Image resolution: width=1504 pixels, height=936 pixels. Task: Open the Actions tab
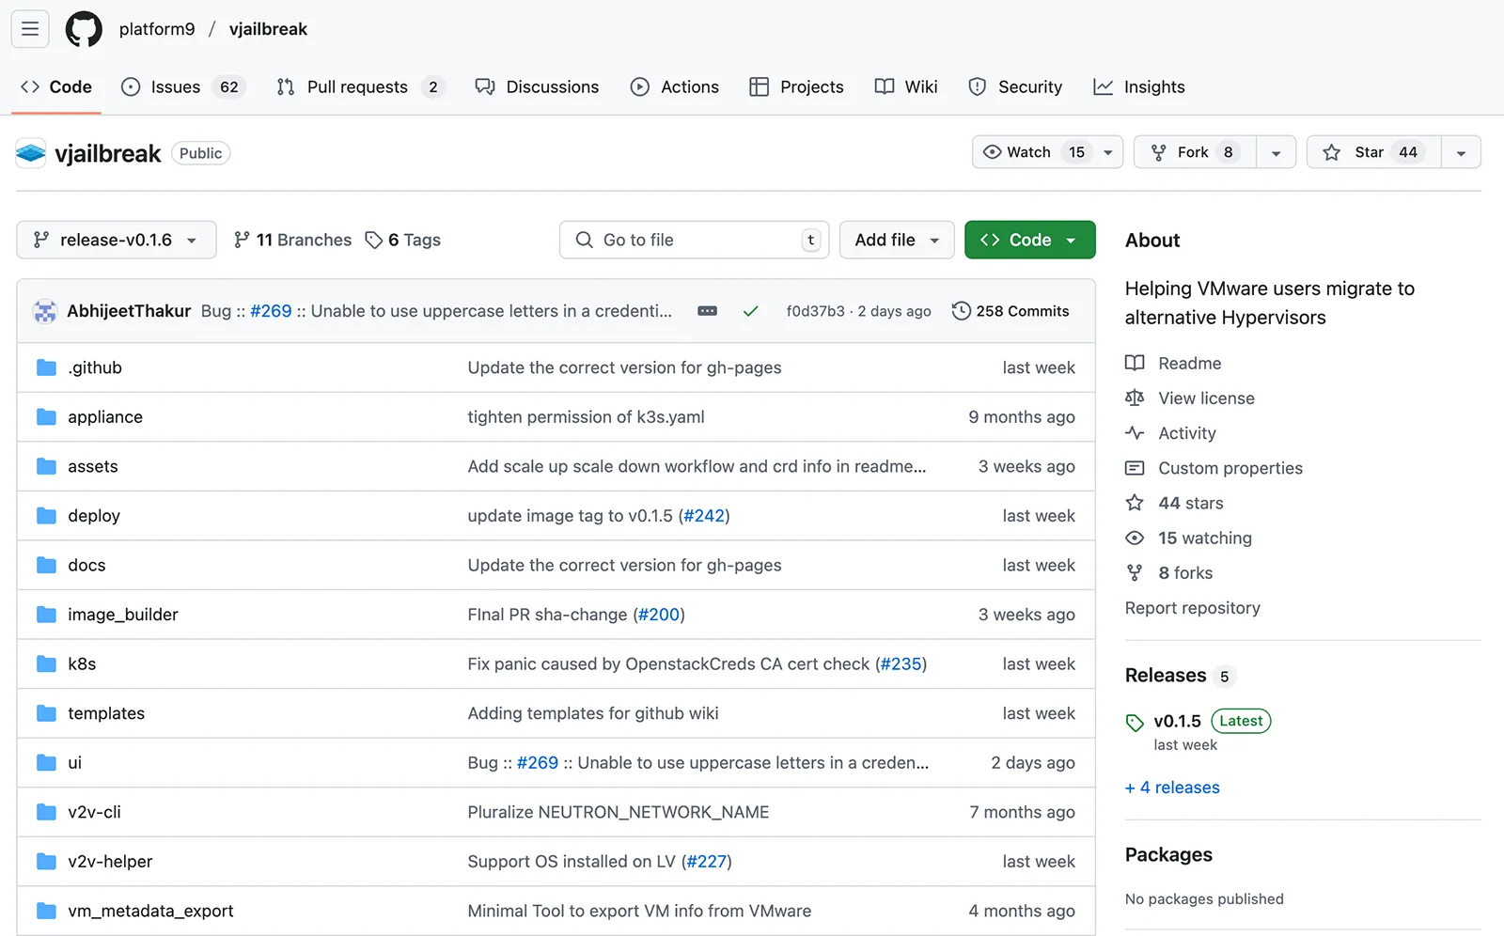[x=675, y=86]
